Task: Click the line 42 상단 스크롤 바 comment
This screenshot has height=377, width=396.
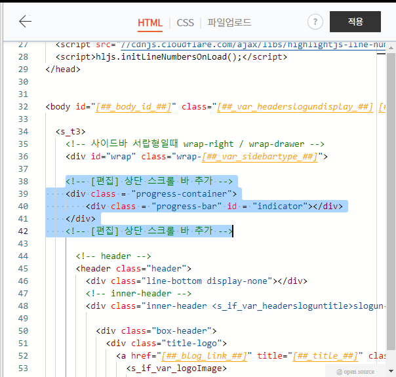Action: point(149,231)
